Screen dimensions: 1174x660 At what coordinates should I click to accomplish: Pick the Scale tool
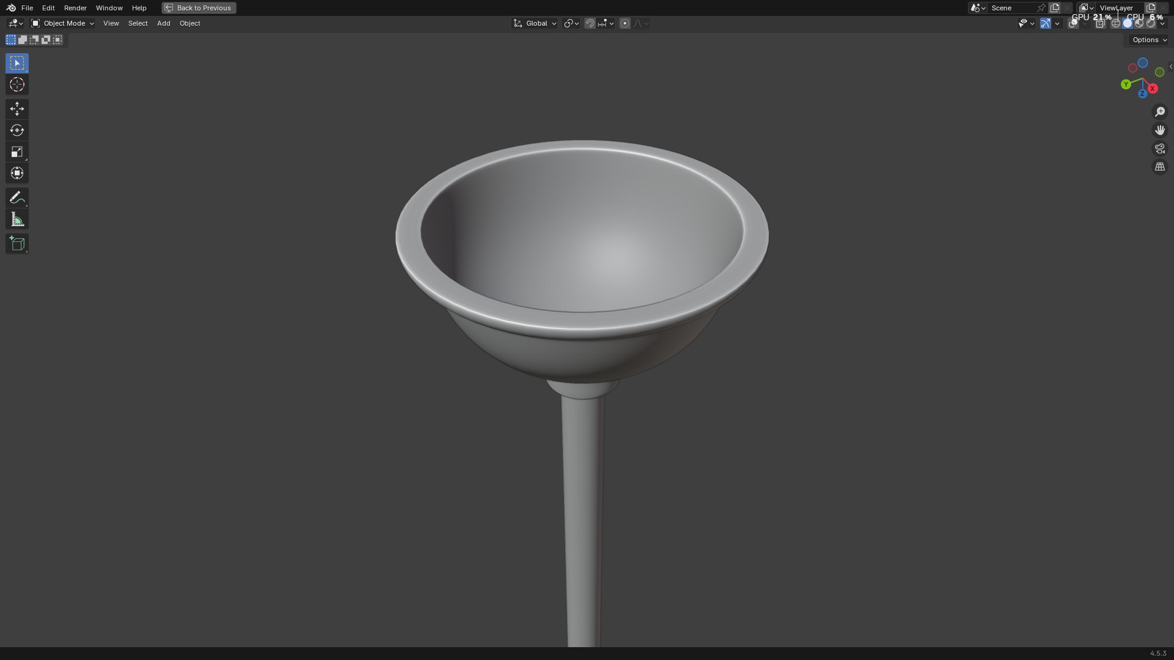[17, 152]
